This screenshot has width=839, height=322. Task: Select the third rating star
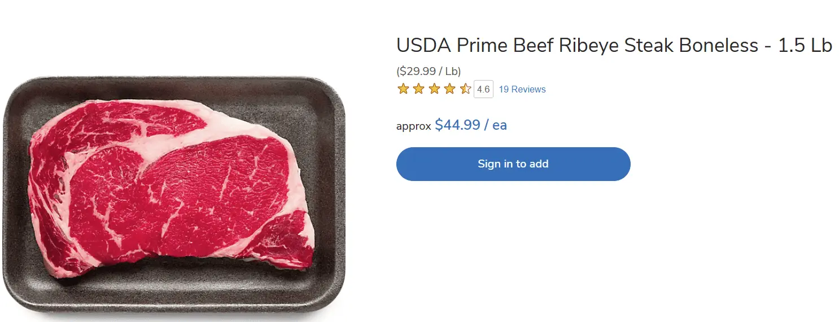(x=434, y=89)
